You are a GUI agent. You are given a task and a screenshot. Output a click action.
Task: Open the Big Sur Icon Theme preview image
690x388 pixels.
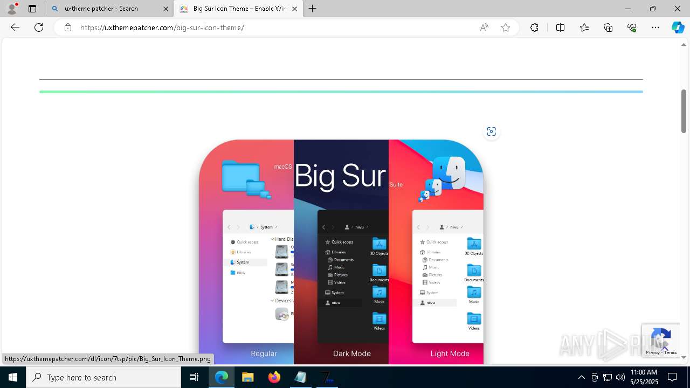(341, 252)
